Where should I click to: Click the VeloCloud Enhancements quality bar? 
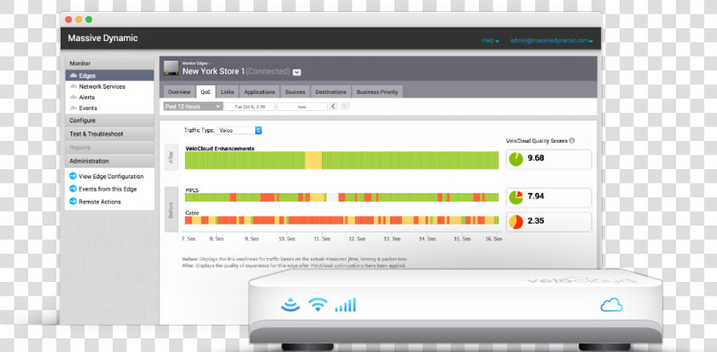pyautogui.click(x=341, y=161)
